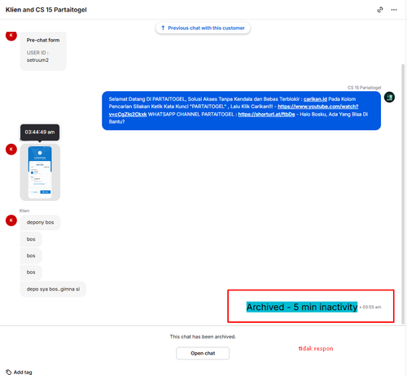Click the Open chat button
Viewport: 407px width, 375px height.
point(203,353)
